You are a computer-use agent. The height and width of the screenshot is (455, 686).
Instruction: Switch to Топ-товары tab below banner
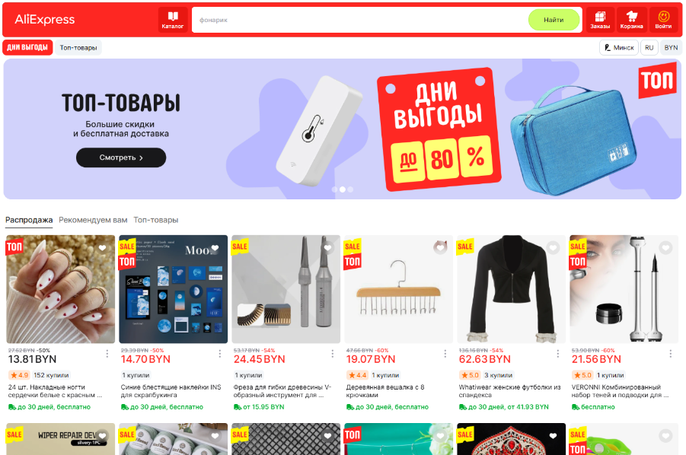click(156, 220)
